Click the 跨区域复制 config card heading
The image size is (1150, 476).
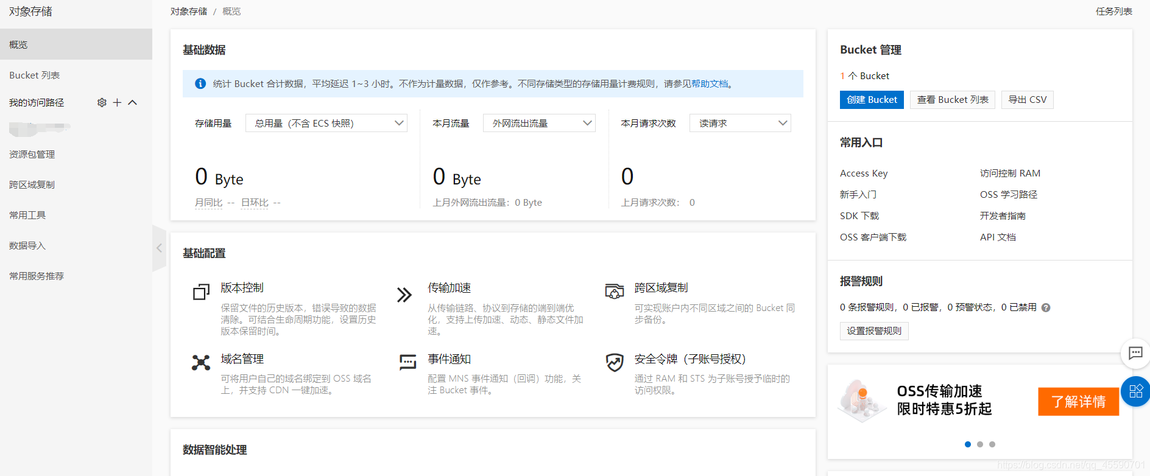(661, 288)
